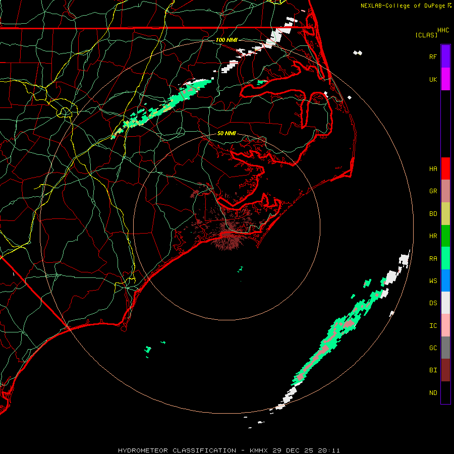Click the WS legend label
The height and width of the screenshot is (454, 454).
(433, 280)
